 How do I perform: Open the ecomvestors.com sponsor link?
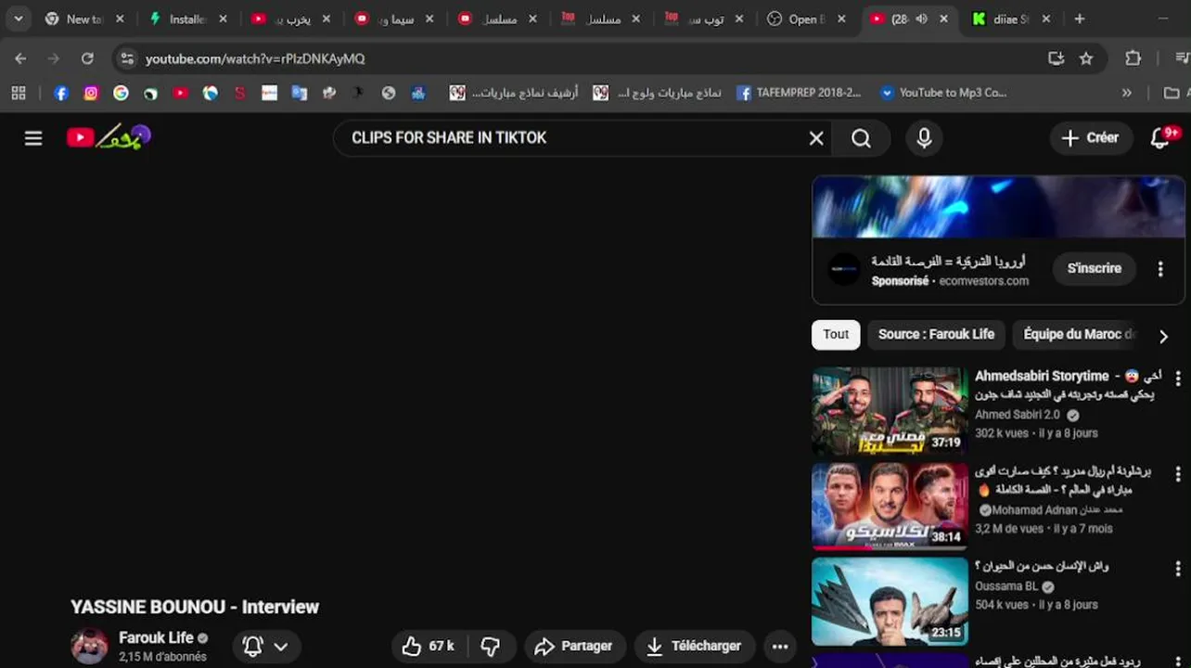(984, 281)
